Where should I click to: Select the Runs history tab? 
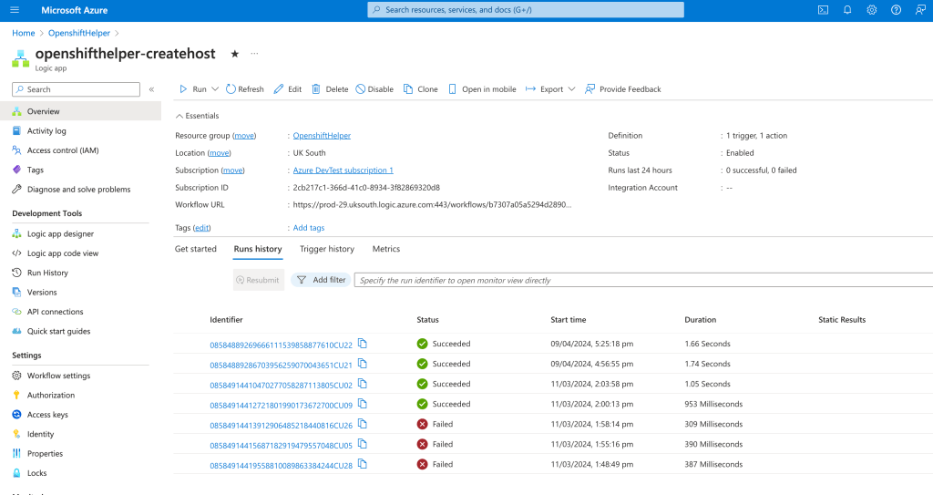coord(258,249)
